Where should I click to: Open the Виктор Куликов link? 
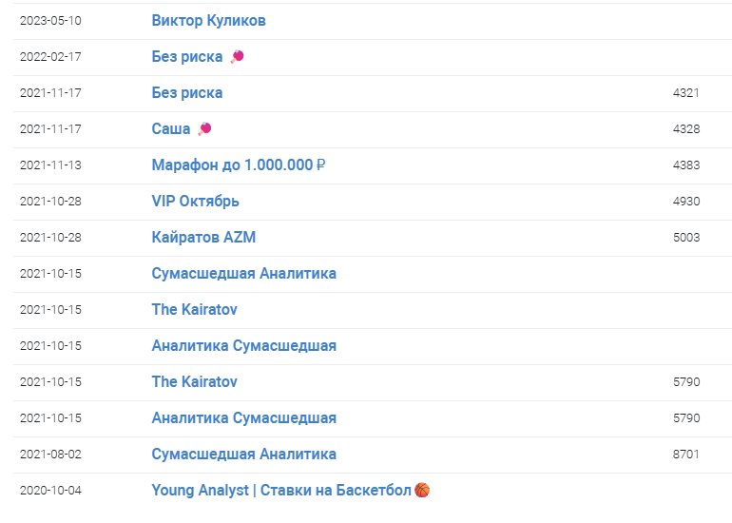click(x=208, y=21)
